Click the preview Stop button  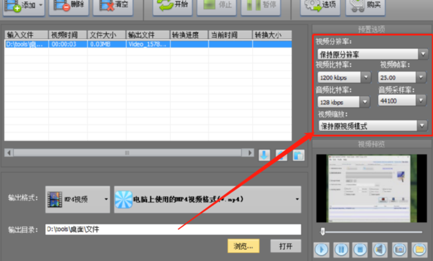coord(360,250)
